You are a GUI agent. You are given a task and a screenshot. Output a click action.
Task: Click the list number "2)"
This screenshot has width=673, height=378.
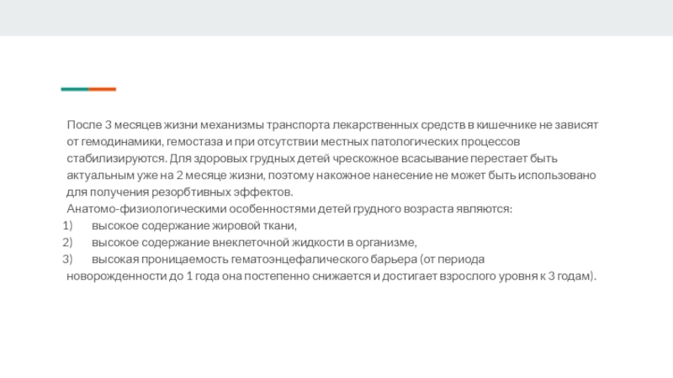pos(68,242)
